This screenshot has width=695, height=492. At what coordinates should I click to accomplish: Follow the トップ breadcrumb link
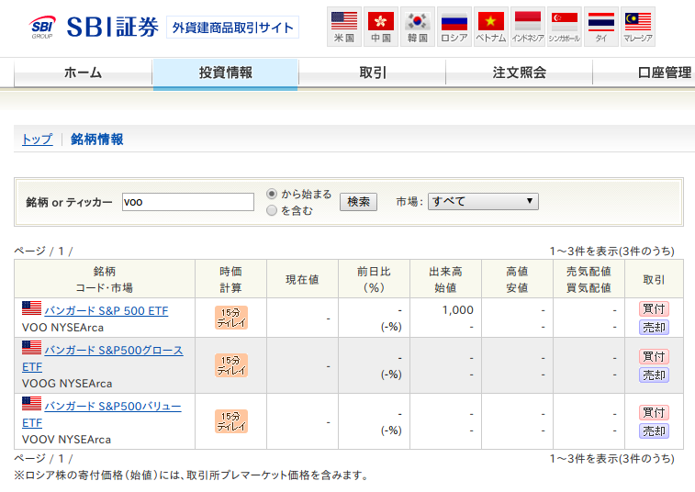coord(38,140)
